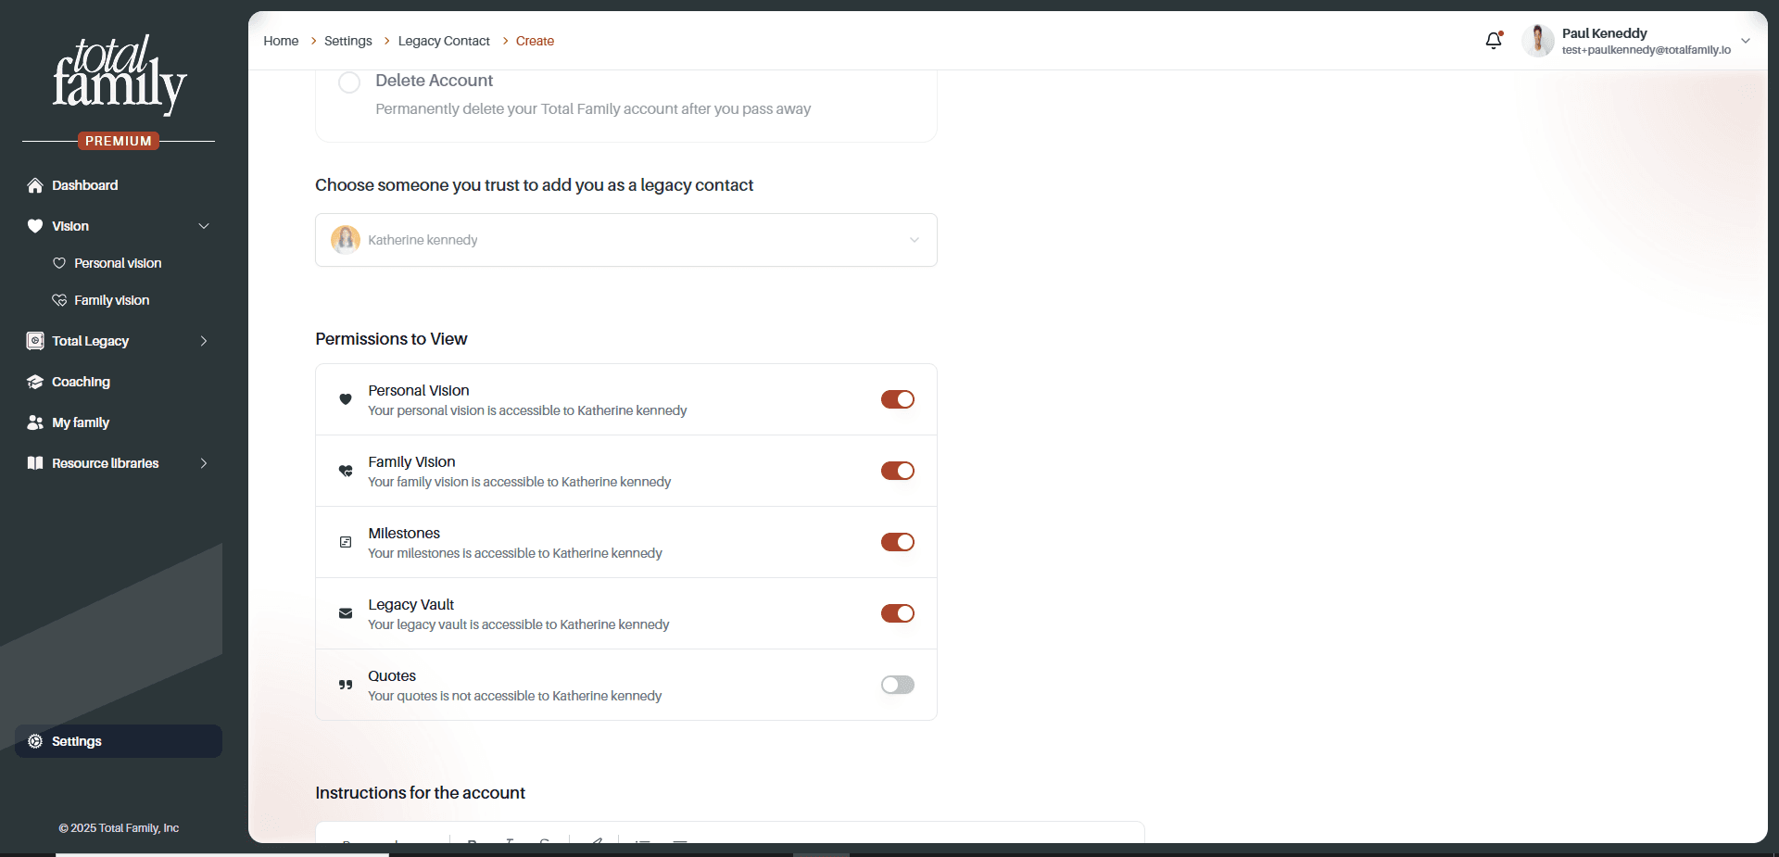Click the Total Legacy vault icon

pos(35,341)
